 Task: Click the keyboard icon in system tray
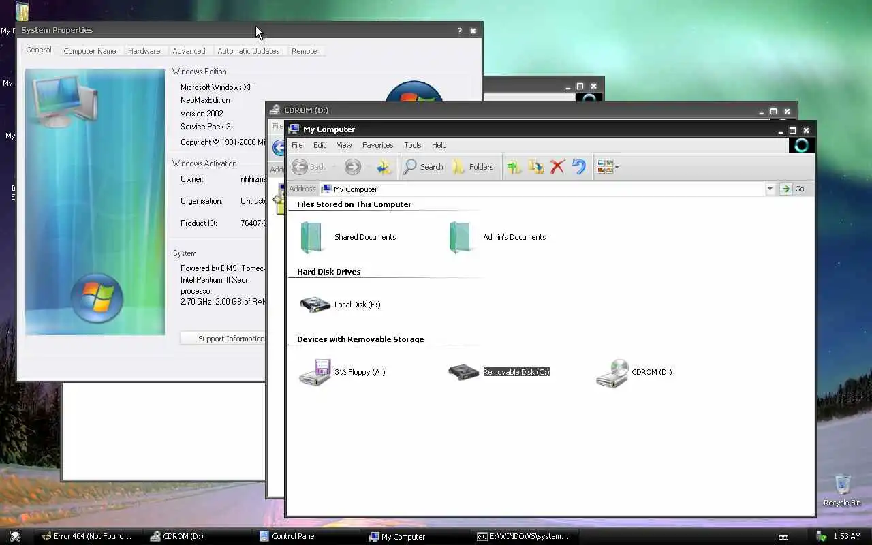(783, 537)
